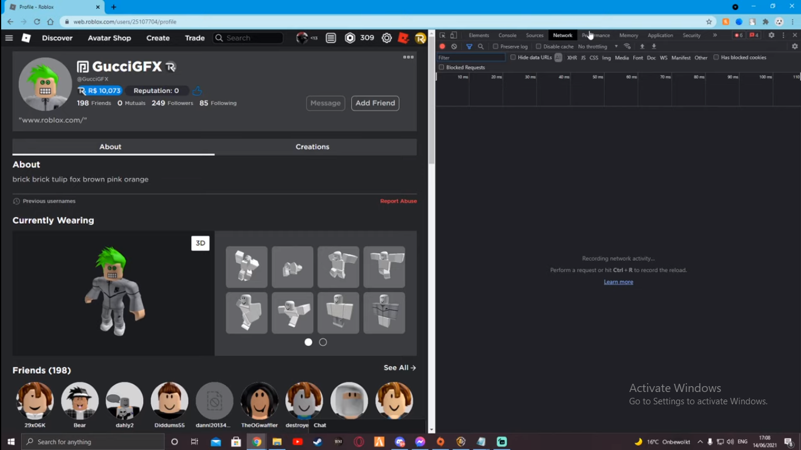
Task: Open Network panel settings gear
Action: click(x=795, y=46)
